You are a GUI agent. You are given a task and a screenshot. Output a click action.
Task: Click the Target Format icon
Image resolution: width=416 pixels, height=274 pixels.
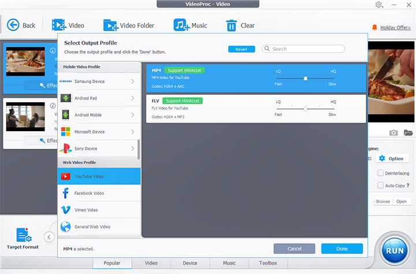click(24, 235)
